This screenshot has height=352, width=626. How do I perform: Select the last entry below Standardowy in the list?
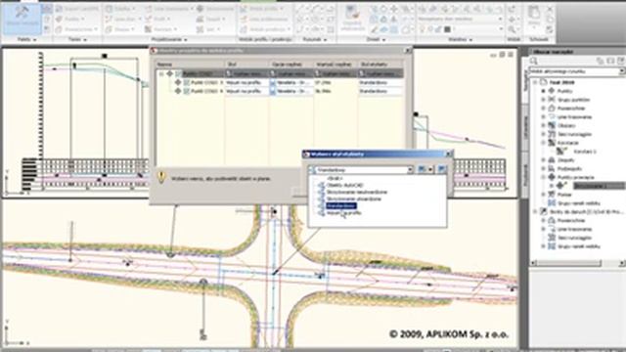point(343,213)
